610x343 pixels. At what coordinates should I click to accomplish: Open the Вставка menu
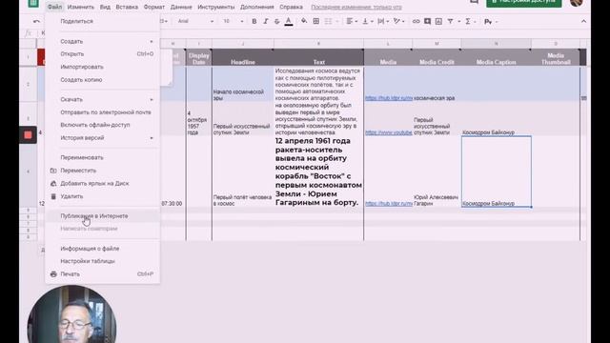tap(127, 7)
